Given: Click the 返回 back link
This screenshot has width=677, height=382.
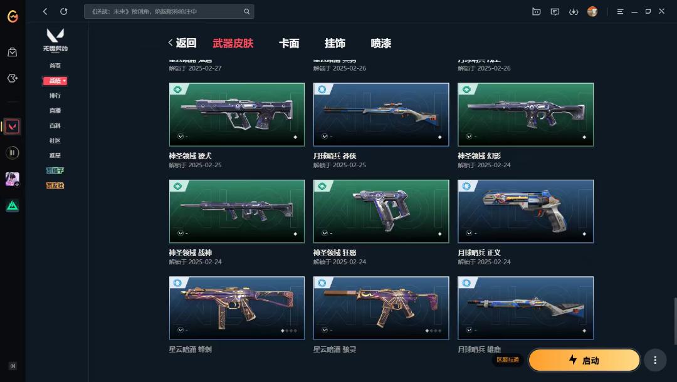Looking at the screenshot, I should [x=182, y=43].
